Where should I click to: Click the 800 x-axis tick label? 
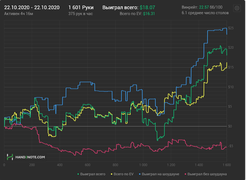pyautogui.click(x=115, y=165)
